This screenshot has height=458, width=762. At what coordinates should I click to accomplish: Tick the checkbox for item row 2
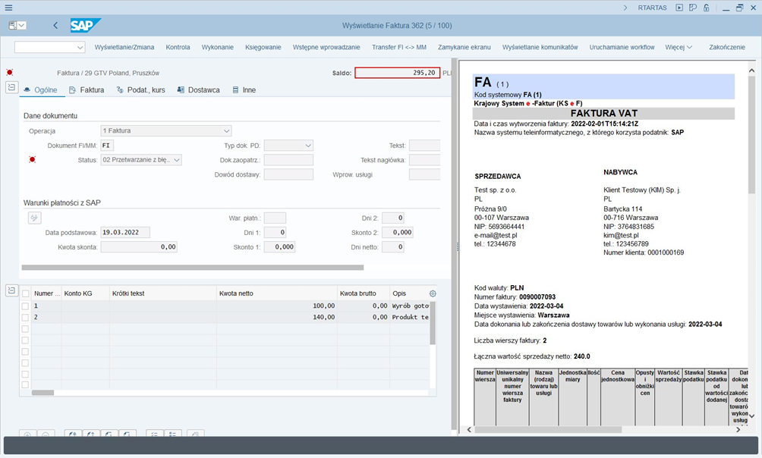click(x=26, y=317)
